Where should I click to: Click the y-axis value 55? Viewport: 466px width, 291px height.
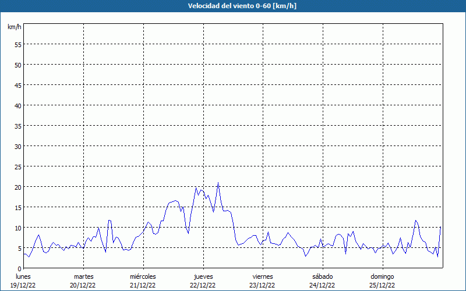[18, 45]
